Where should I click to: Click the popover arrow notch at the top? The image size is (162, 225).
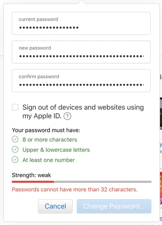coord(82,2)
